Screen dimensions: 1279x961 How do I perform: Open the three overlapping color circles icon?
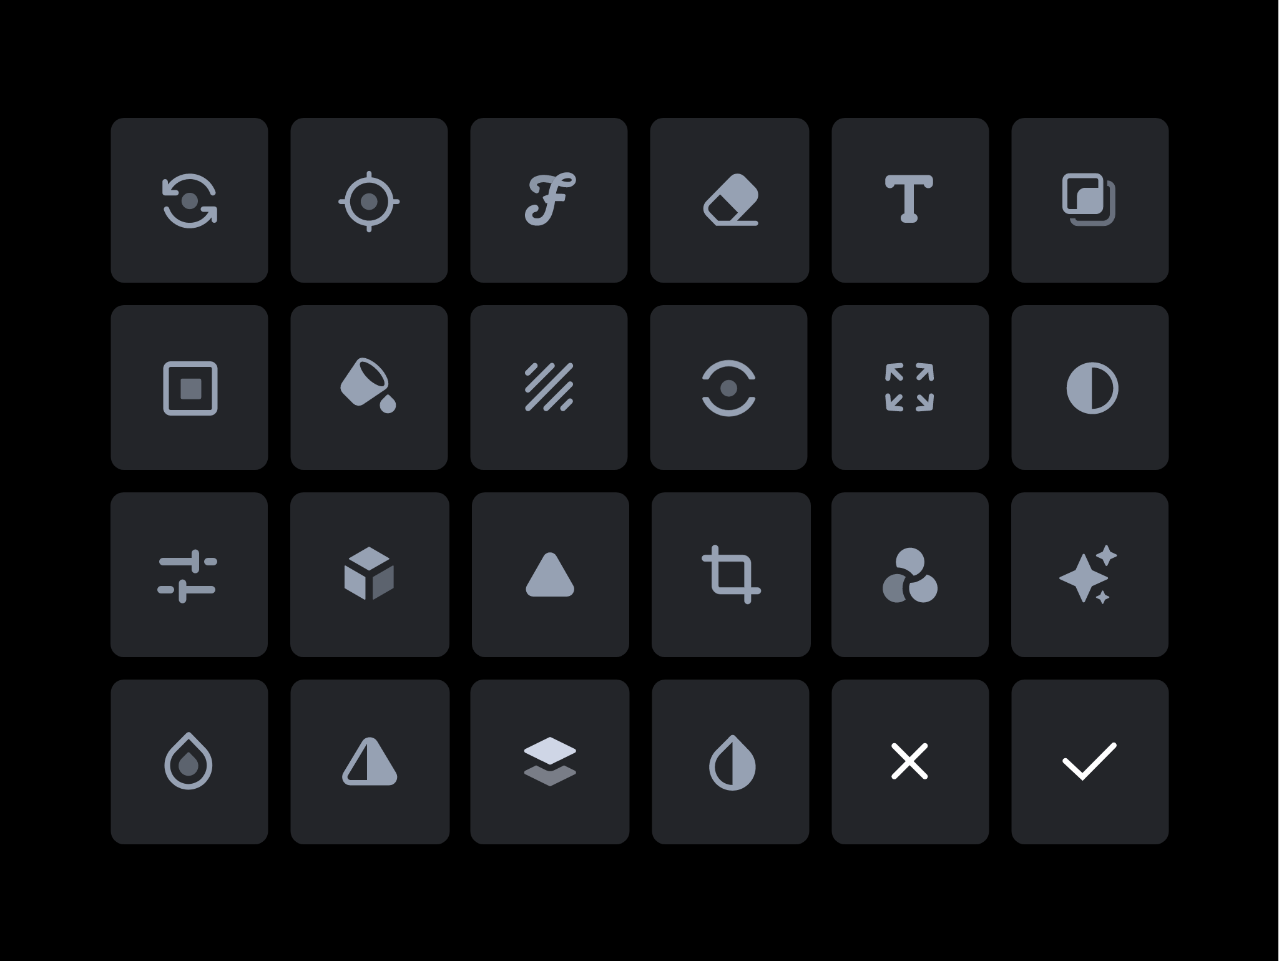tap(910, 575)
